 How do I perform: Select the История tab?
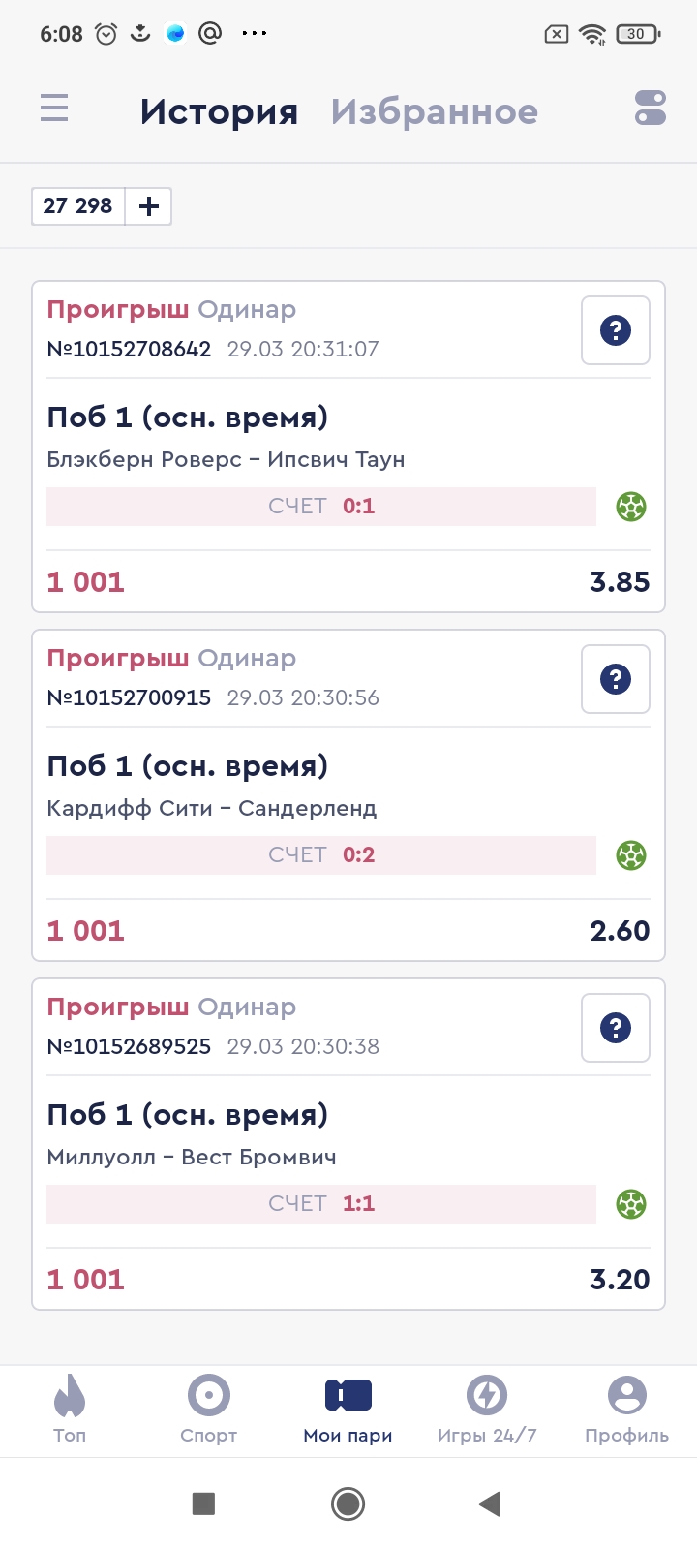click(x=219, y=112)
